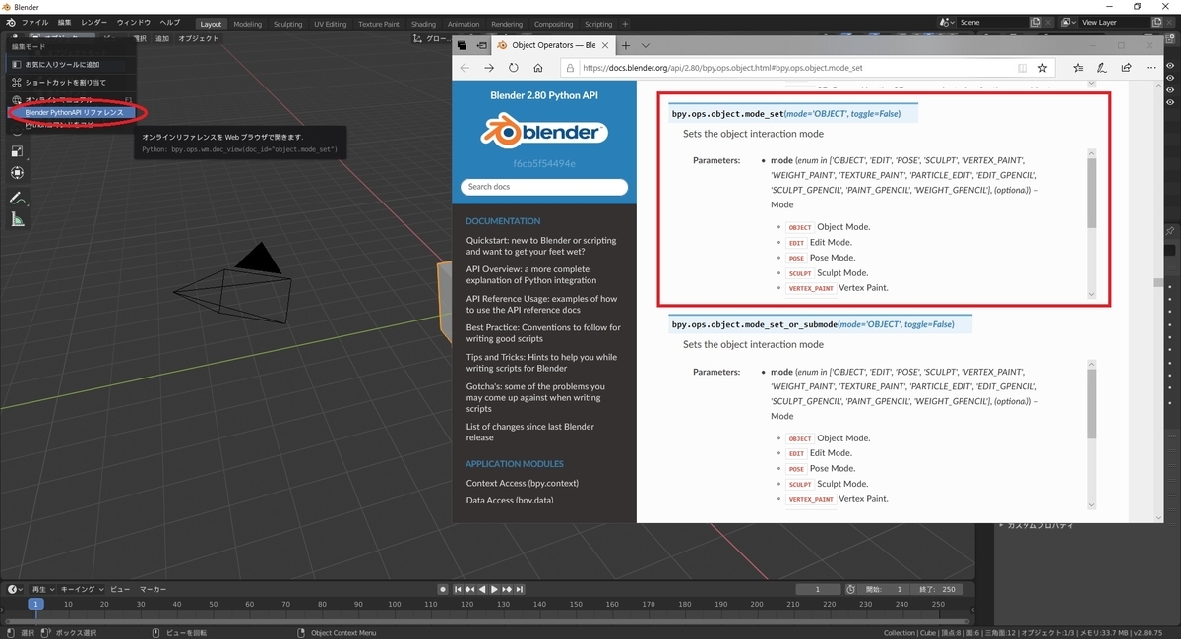Jump to the timeline start frame

pyautogui.click(x=459, y=589)
